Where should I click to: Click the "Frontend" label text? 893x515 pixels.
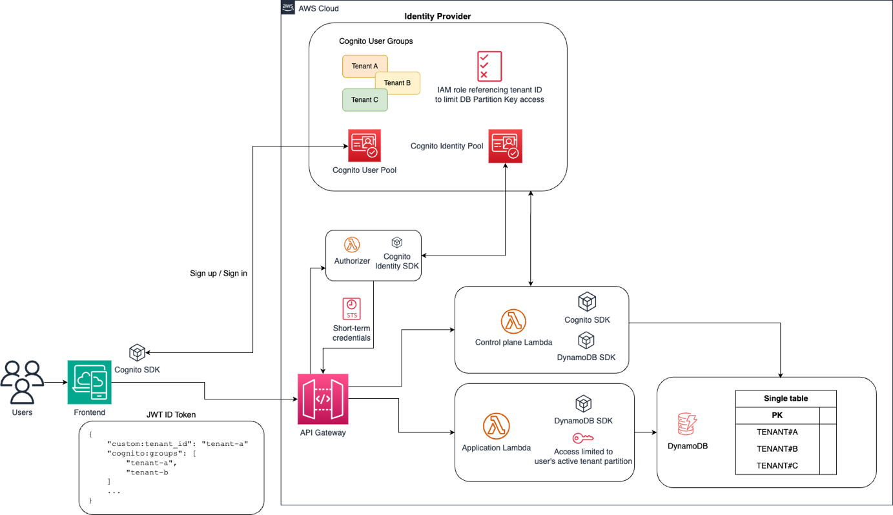click(89, 412)
